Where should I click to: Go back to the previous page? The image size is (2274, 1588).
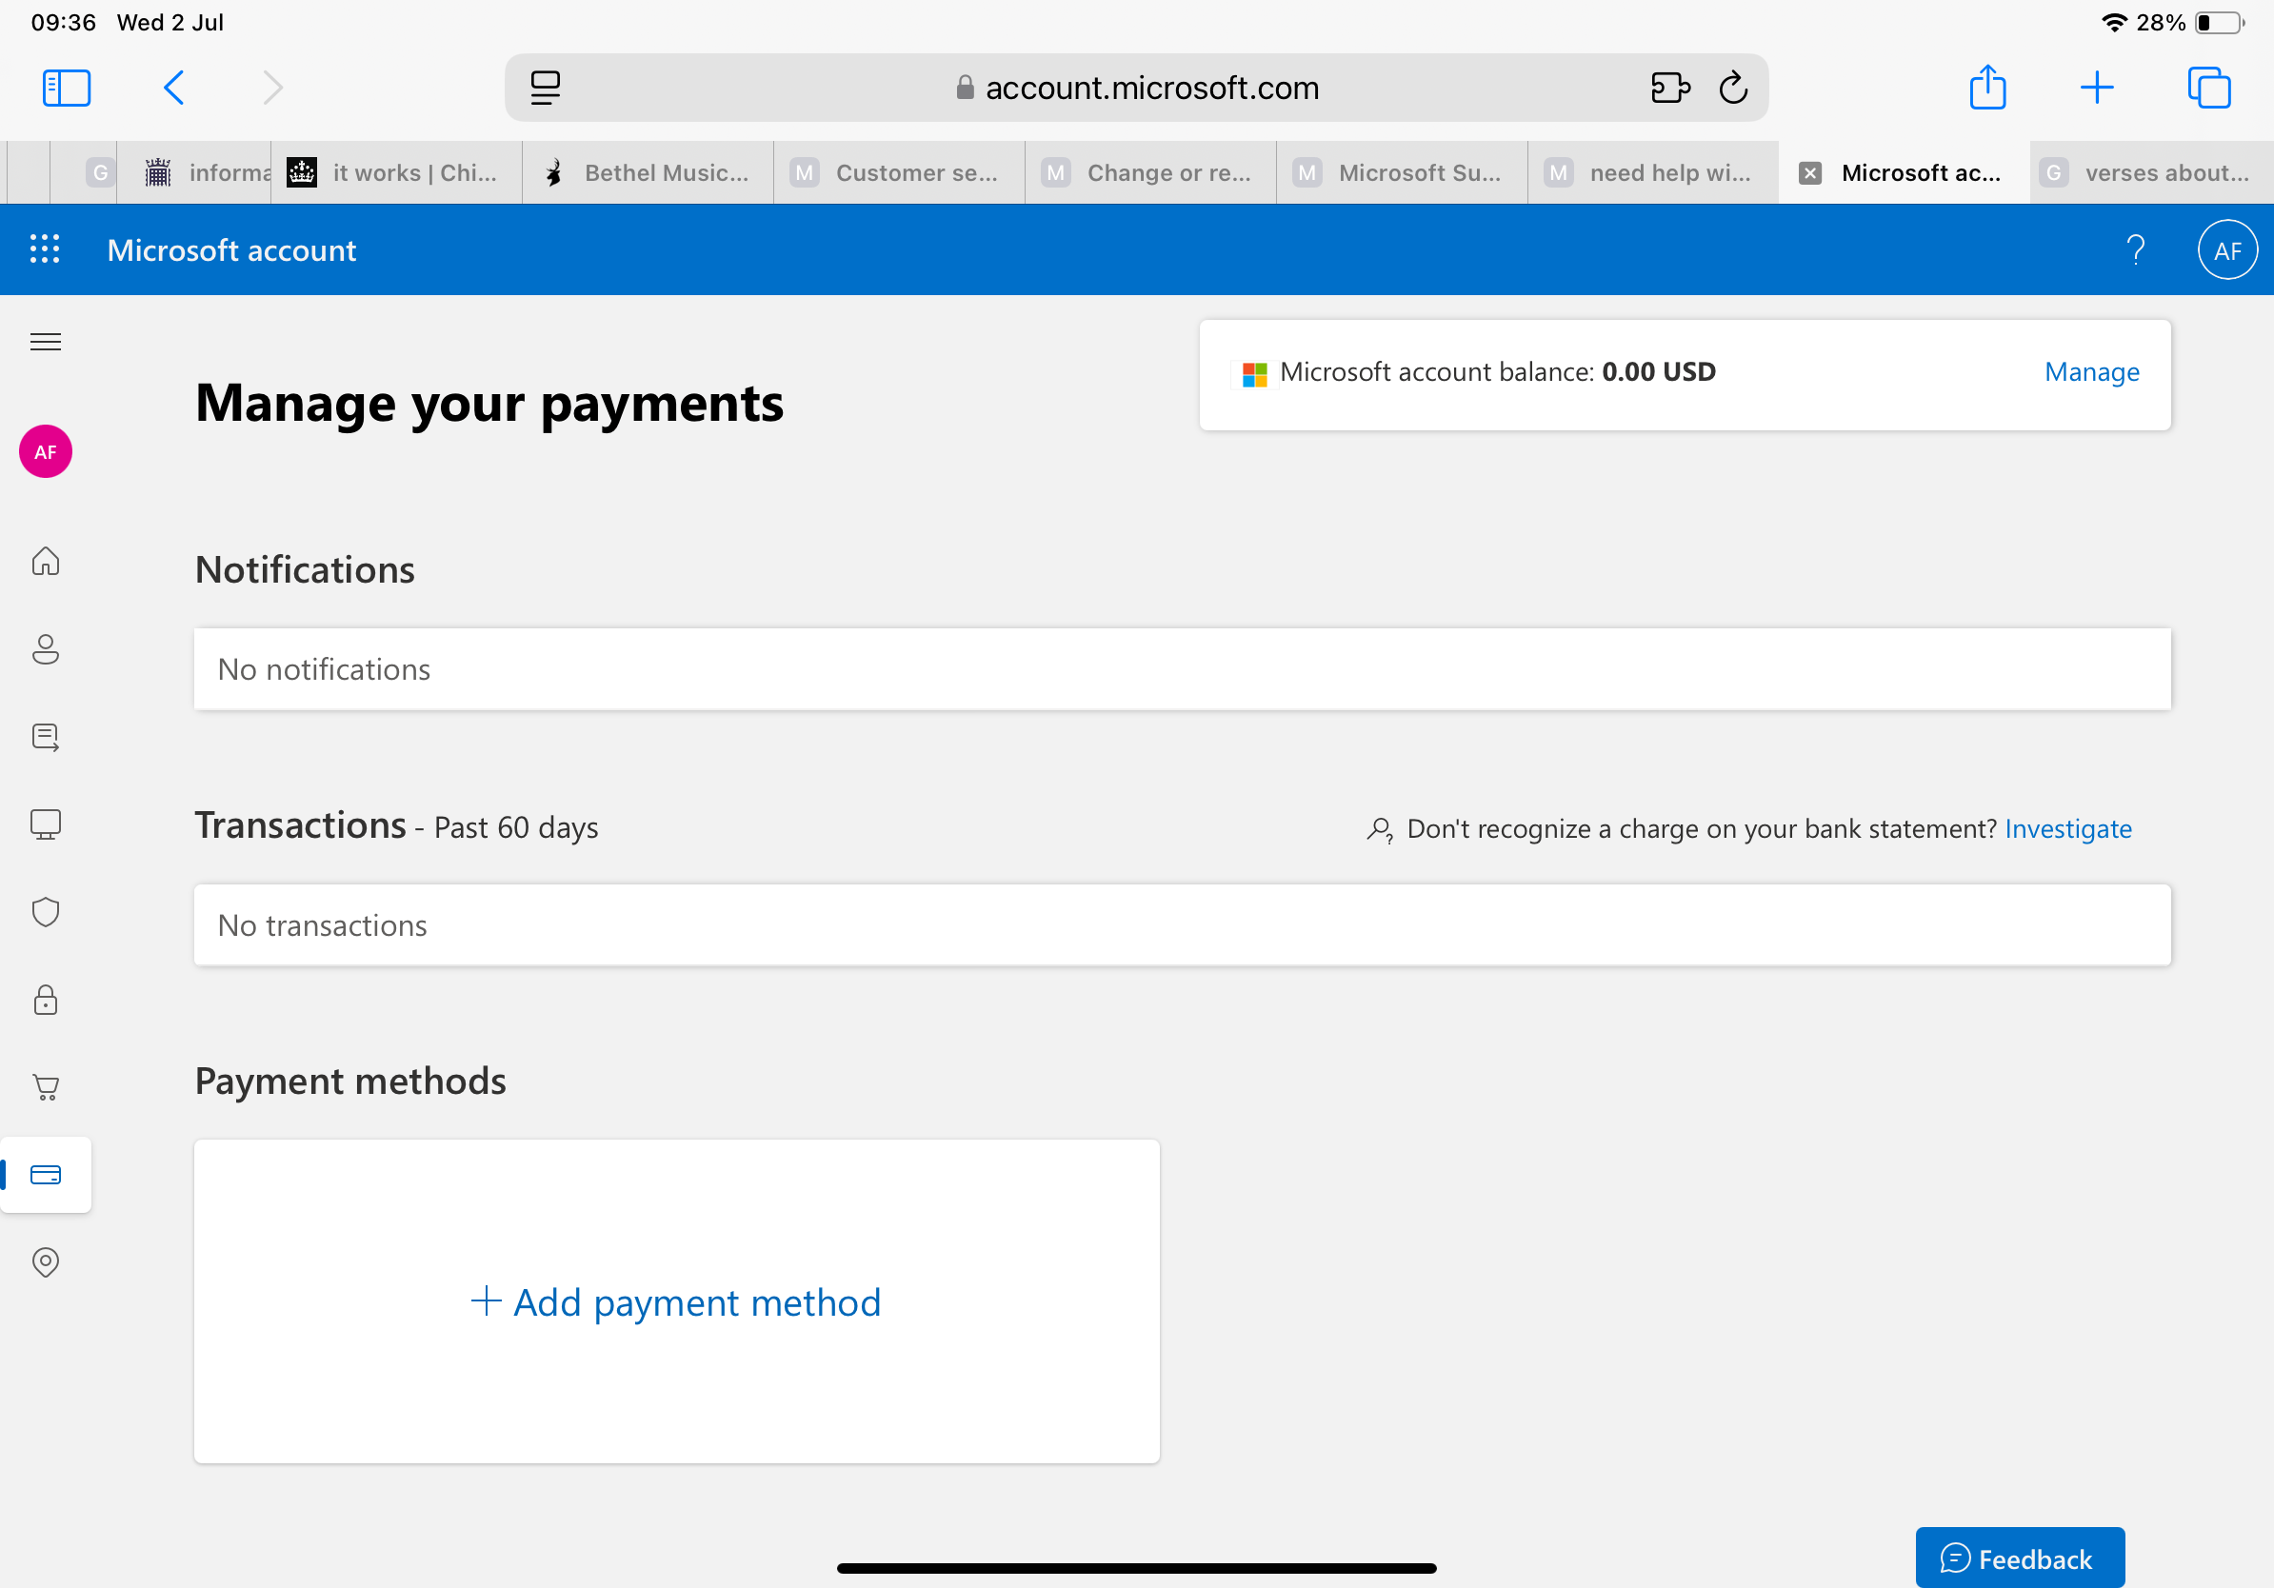pos(173,89)
